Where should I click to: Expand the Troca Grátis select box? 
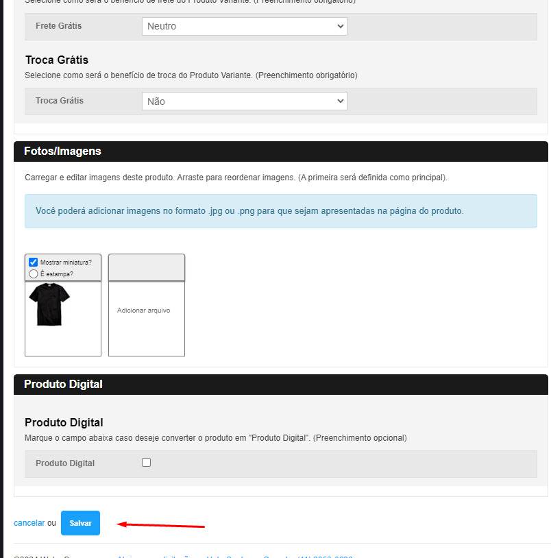[244, 101]
